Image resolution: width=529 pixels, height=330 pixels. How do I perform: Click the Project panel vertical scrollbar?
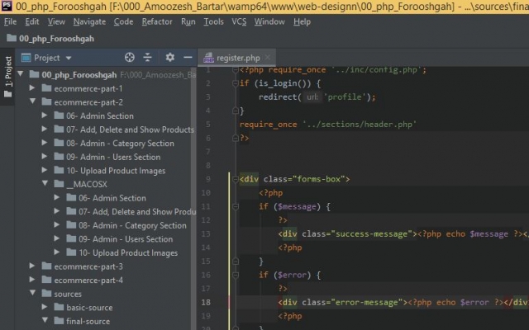pyautogui.click(x=193, y=199)
